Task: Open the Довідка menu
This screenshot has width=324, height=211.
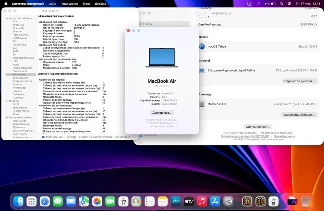Action: click(100, 3)
